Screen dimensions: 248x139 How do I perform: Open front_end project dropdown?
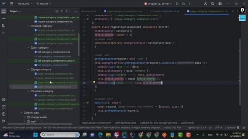click(25, 3)
